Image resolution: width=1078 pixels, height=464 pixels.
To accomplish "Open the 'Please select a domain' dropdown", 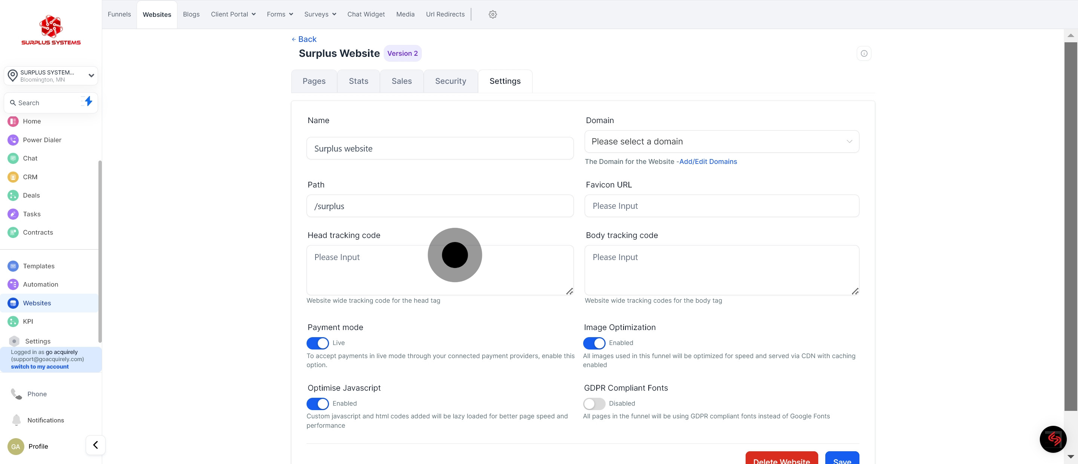I will click(721, 141).
